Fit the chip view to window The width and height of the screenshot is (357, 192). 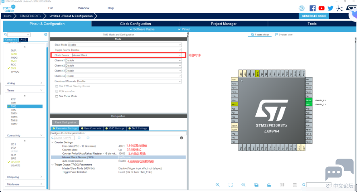[230, 185]
